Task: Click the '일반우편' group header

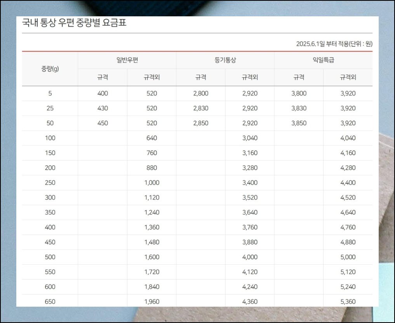Action: (127, 60)
